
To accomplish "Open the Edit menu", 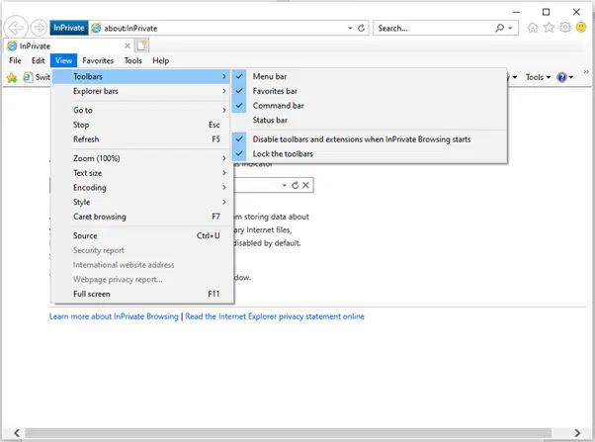I will coord(38,60).
